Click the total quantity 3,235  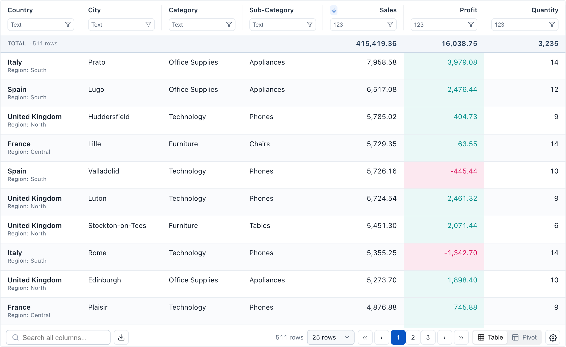pyautogui.click(x=548, y=44)
